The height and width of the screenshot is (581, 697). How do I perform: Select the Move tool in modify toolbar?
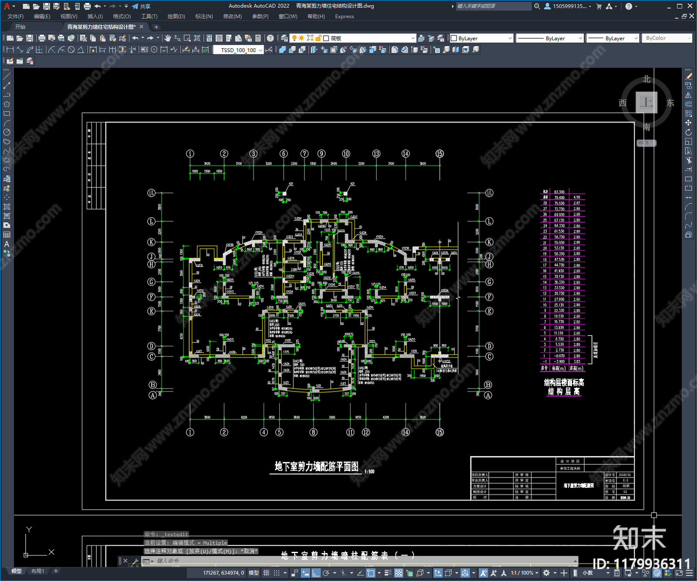(688, 123)
